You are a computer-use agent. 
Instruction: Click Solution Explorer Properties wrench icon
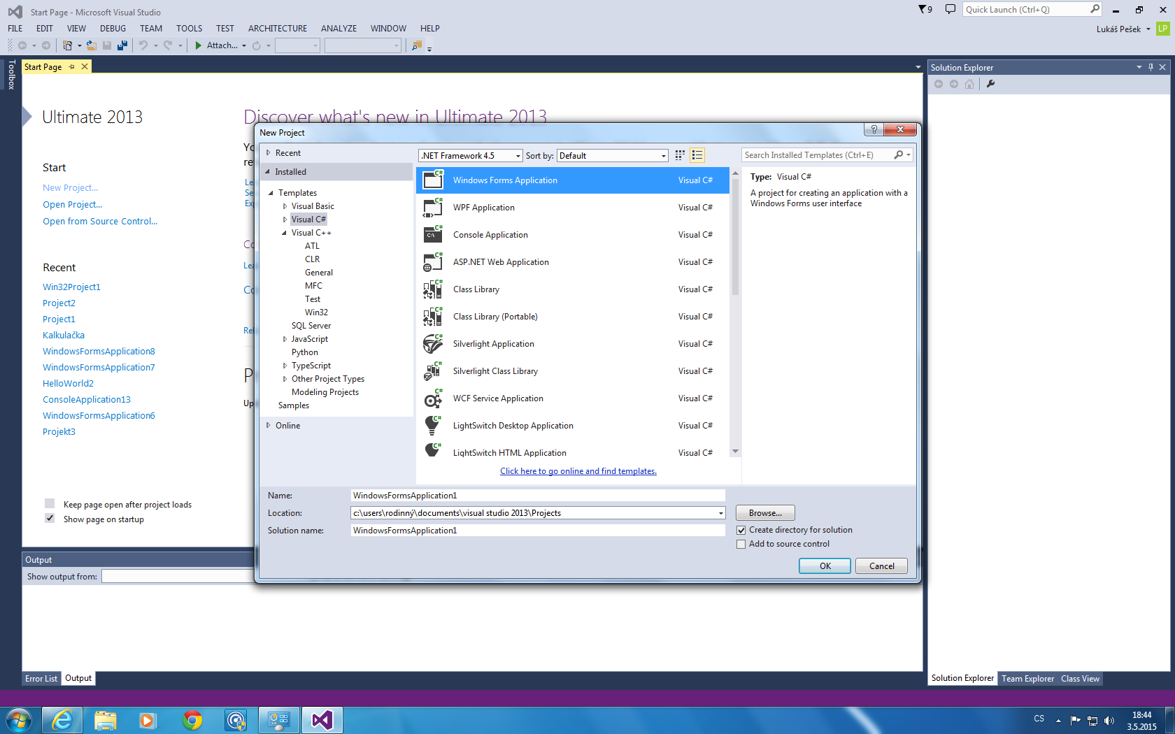click(x=990, y=84)
